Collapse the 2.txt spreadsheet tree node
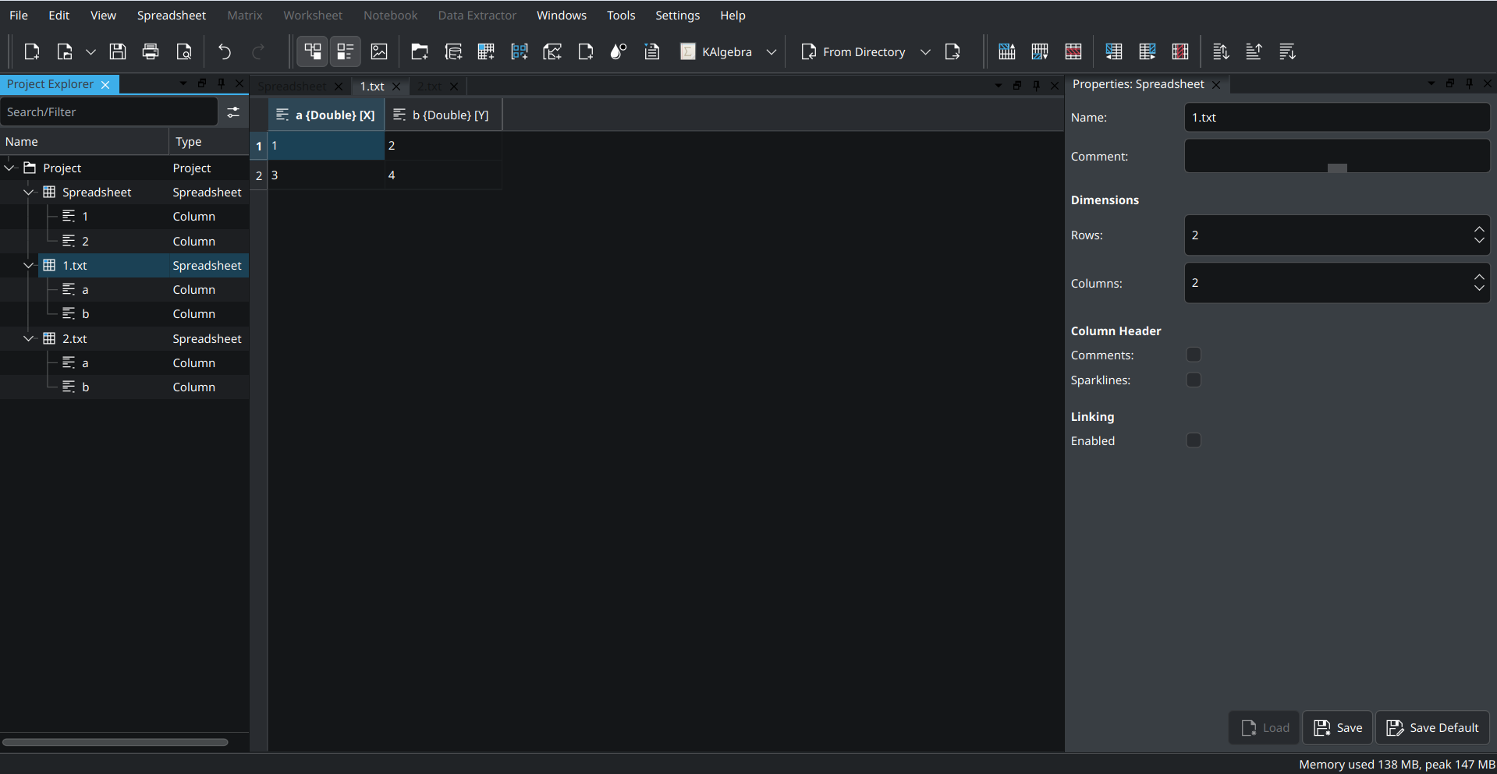 tap(29, 339)
